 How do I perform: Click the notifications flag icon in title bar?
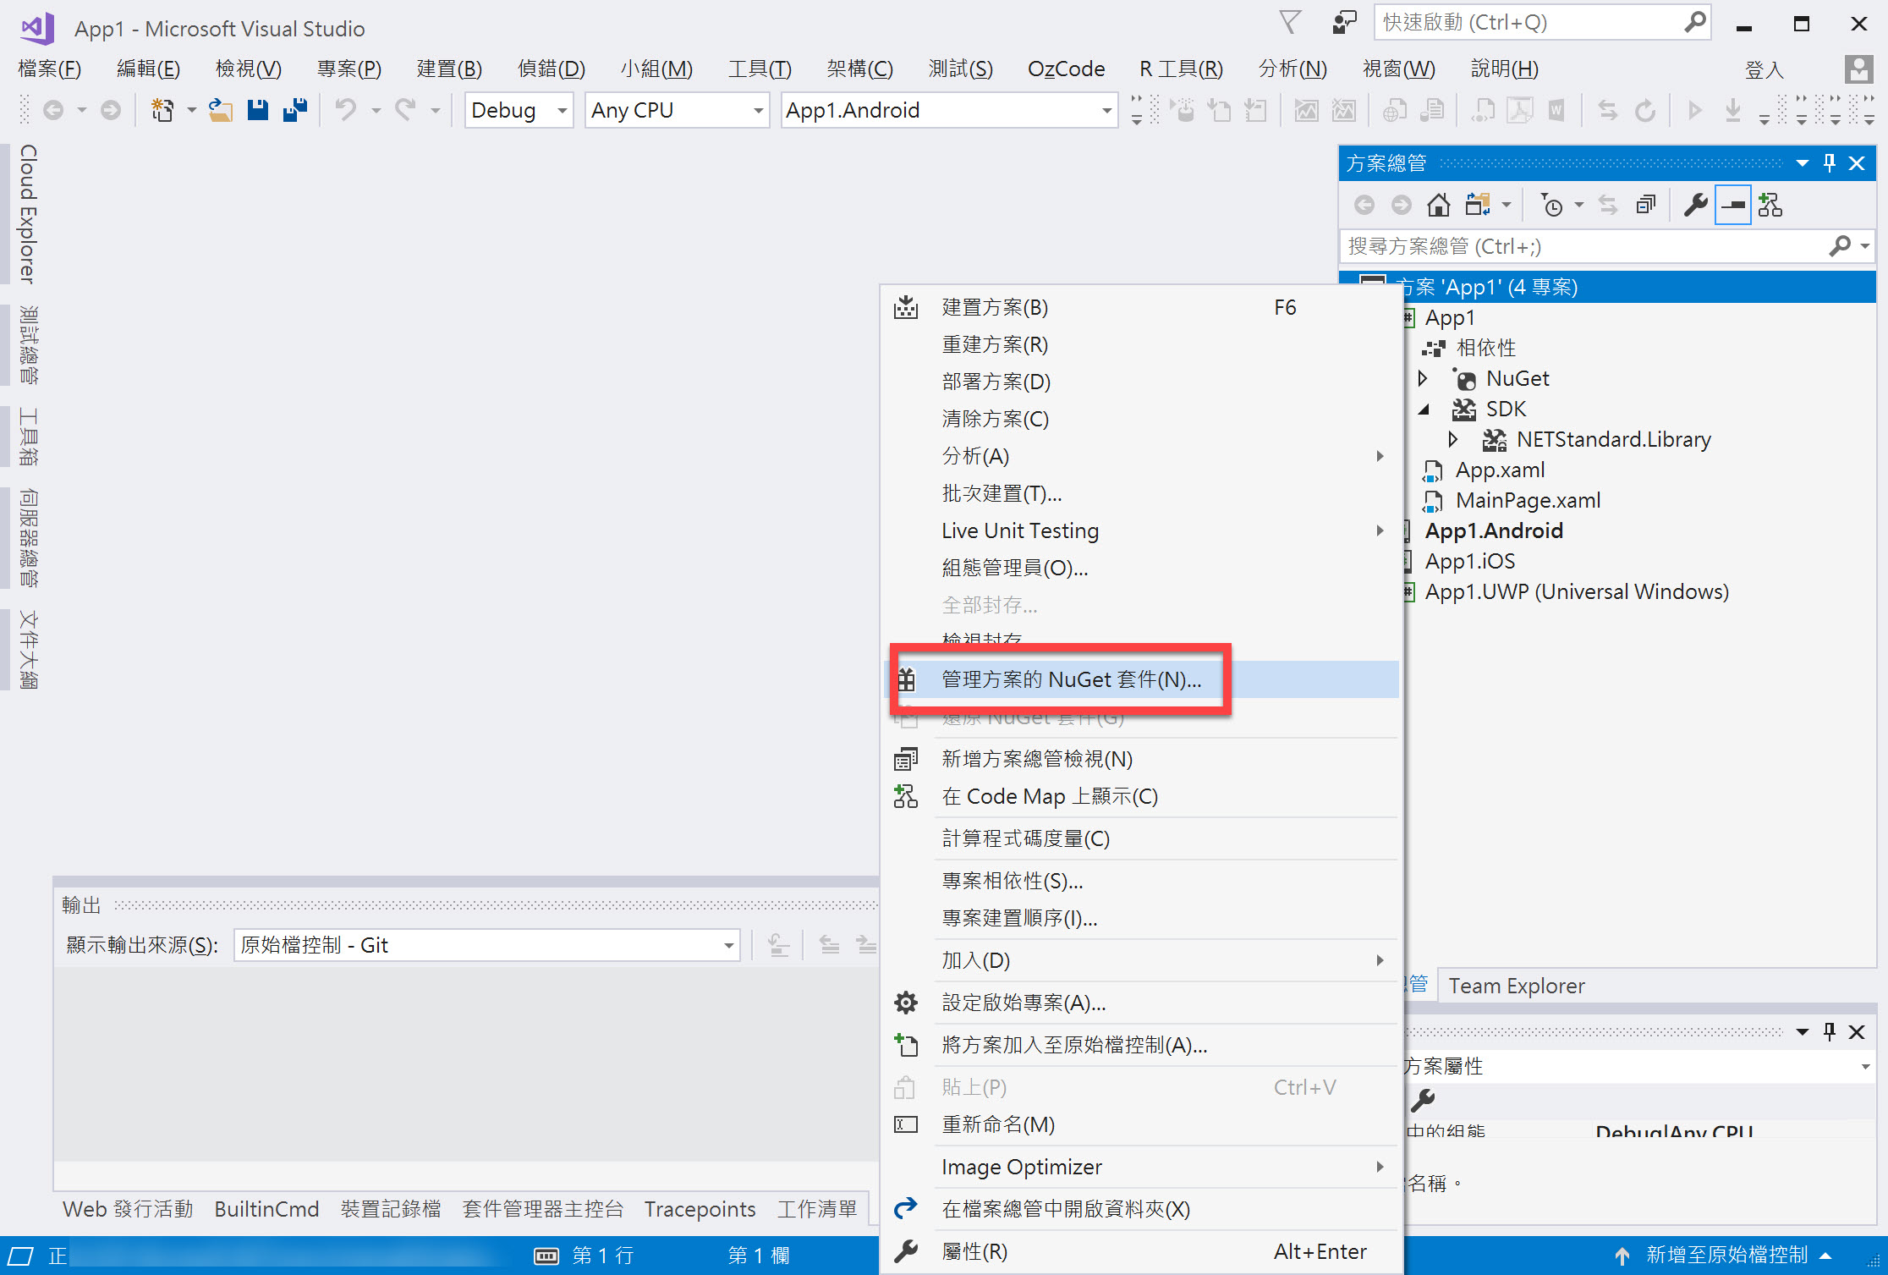(x=1289, y=22)
